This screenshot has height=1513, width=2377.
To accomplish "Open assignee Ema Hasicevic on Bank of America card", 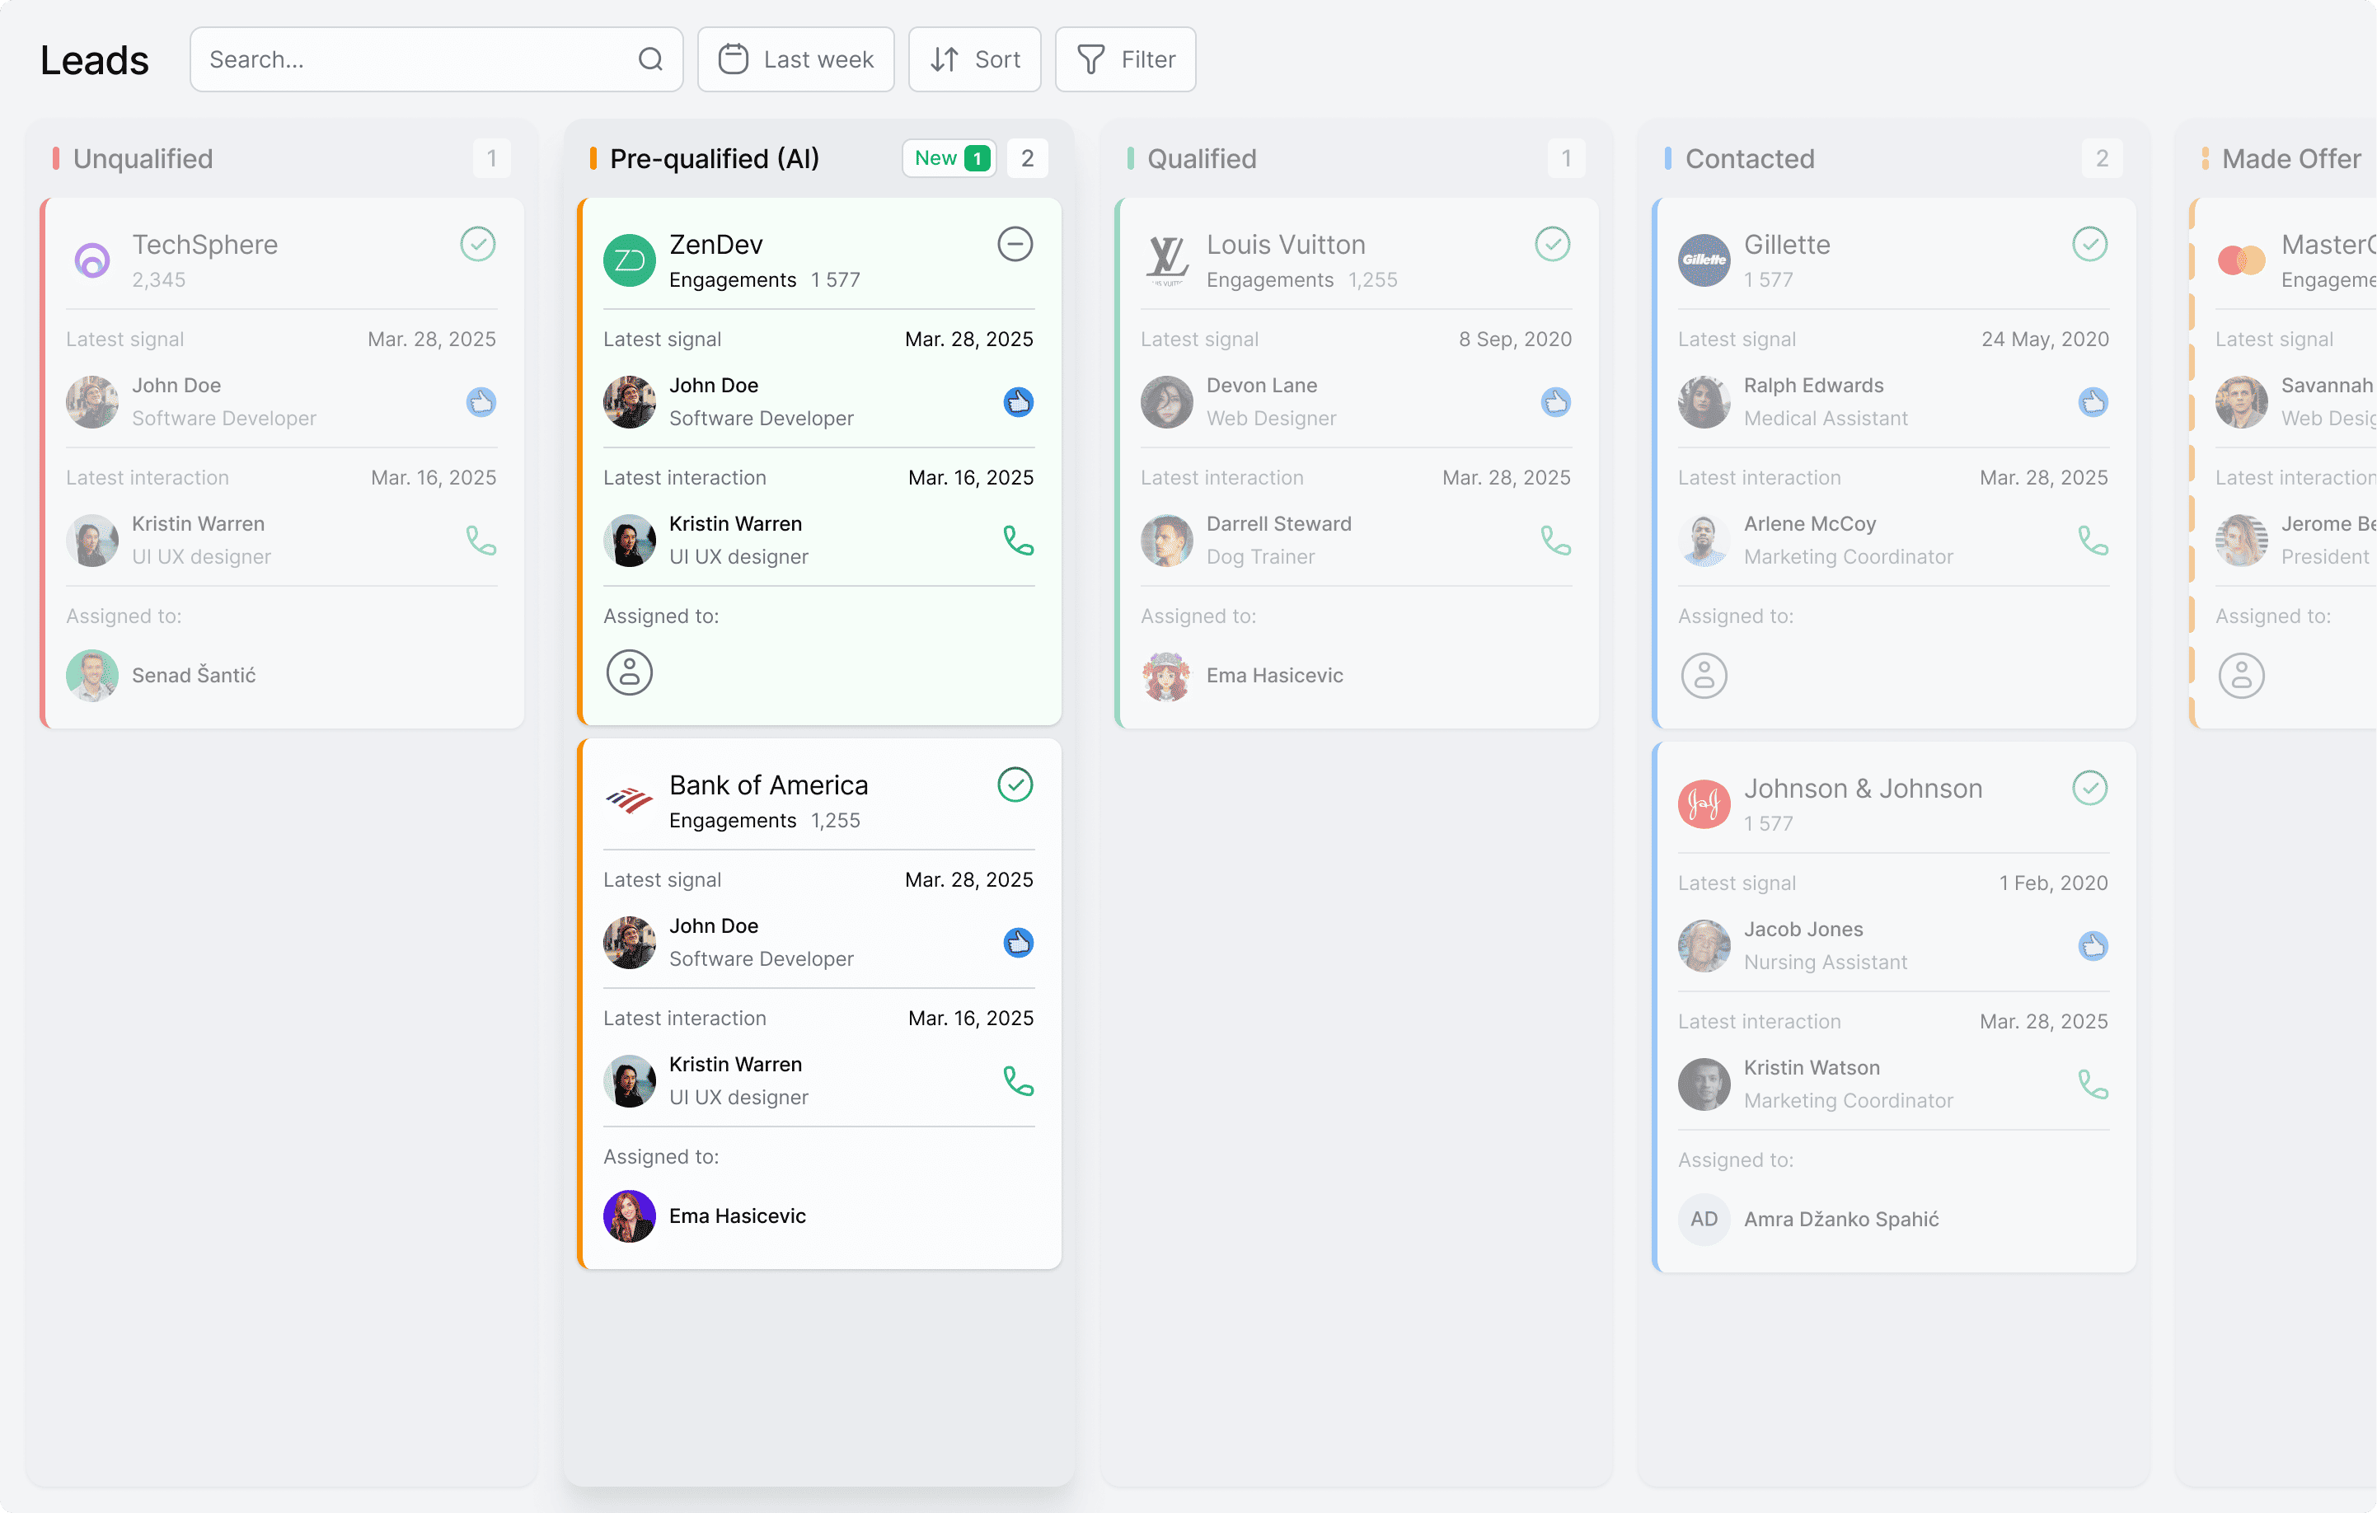I will tap(736, 1216).
